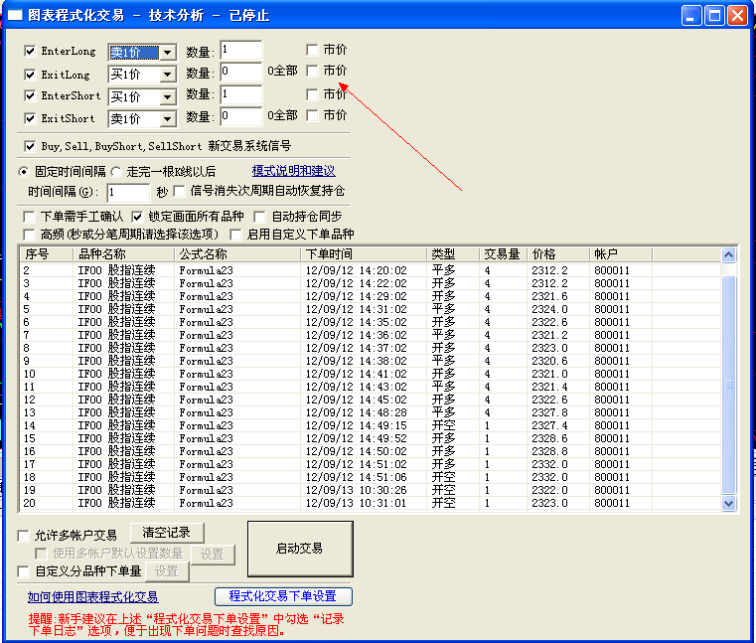Sort by 类型 column header

pyautogui.click(x=453, y=254)
